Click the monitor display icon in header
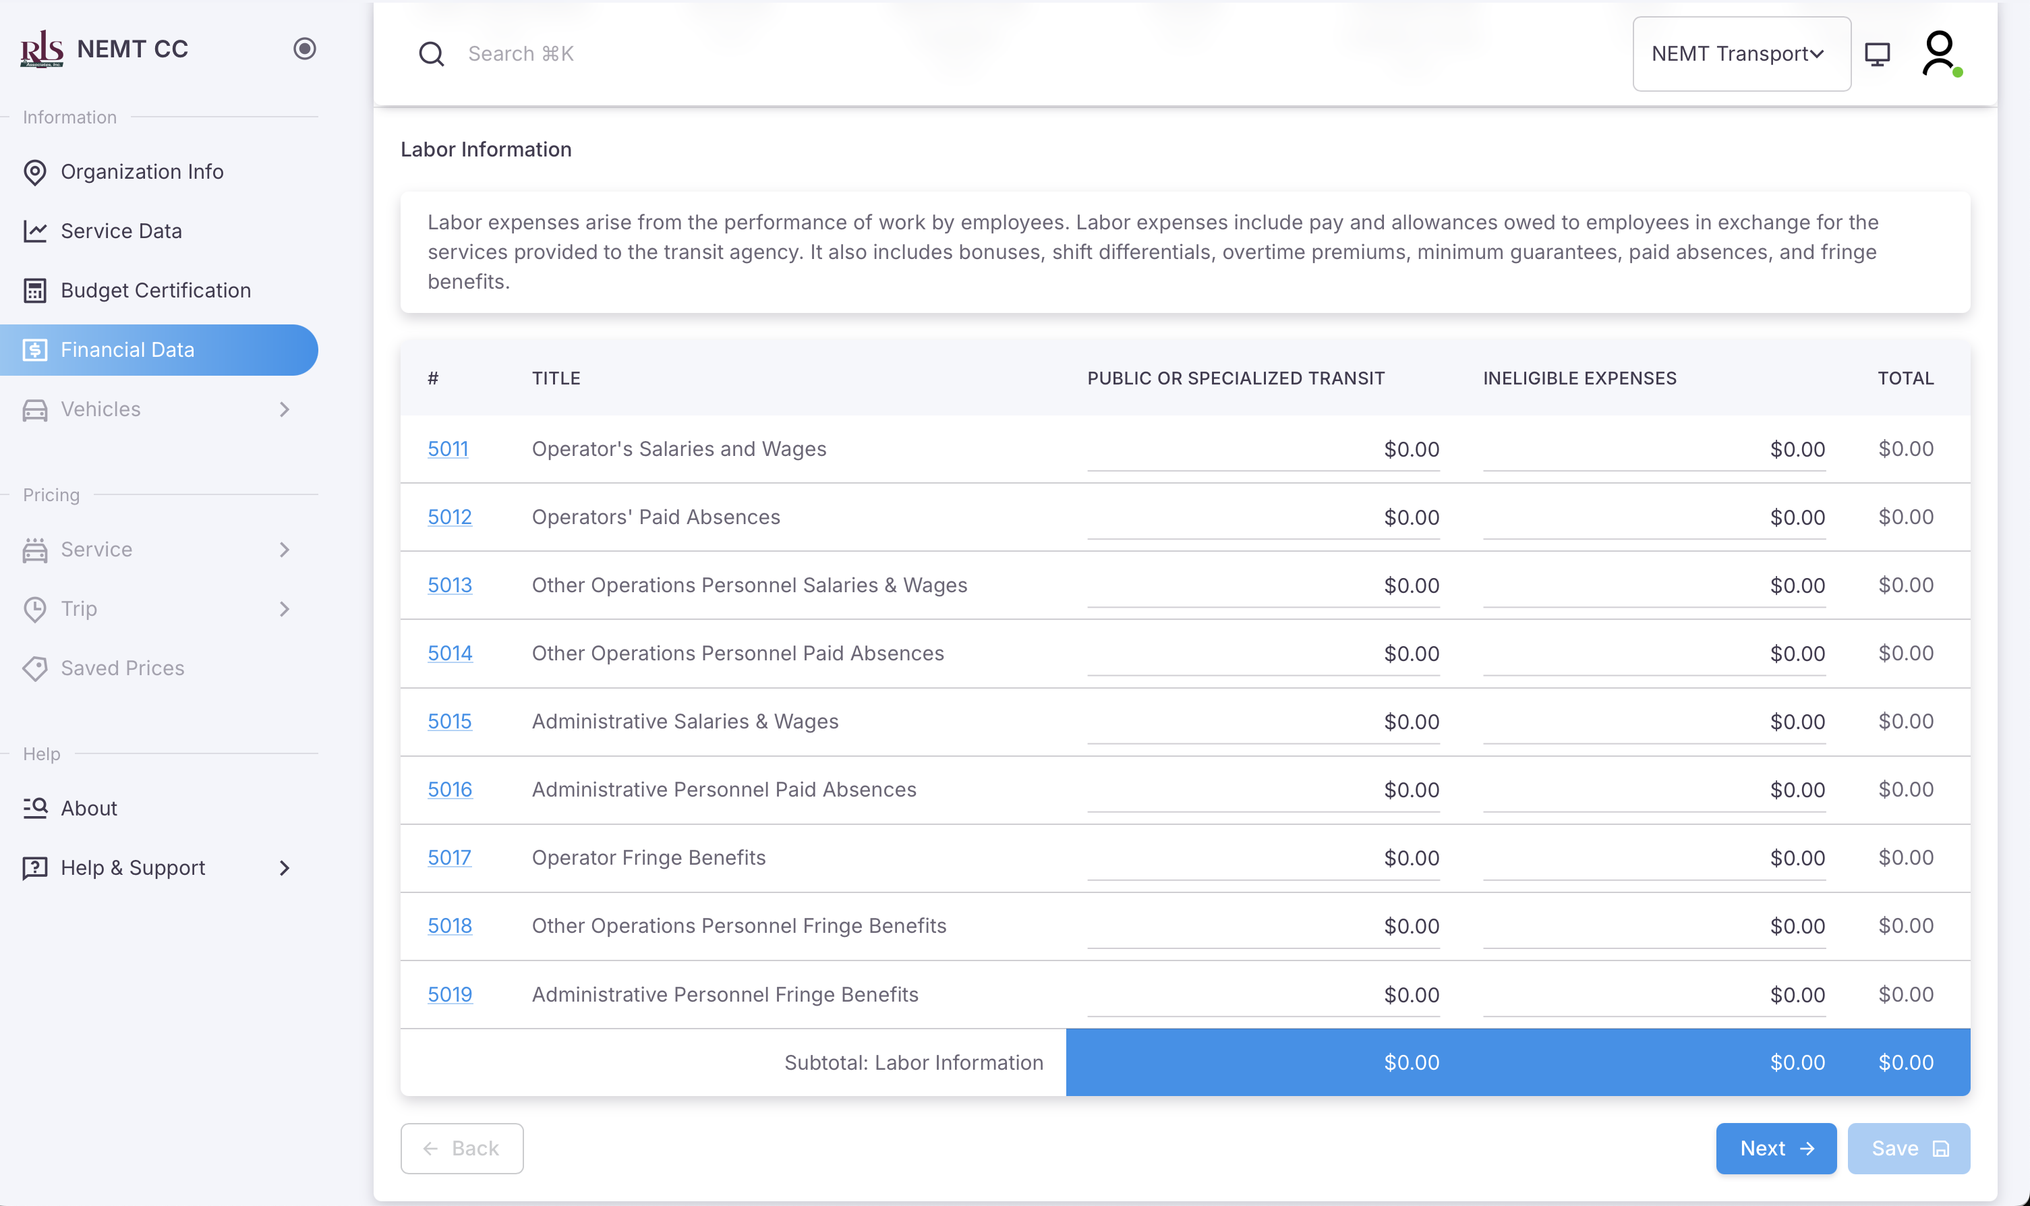 1876,54
